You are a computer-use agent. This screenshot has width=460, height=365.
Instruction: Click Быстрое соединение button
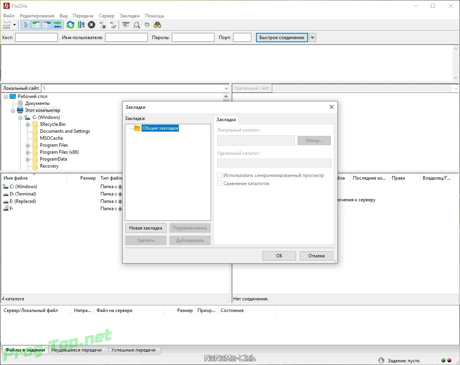(282, 38)
